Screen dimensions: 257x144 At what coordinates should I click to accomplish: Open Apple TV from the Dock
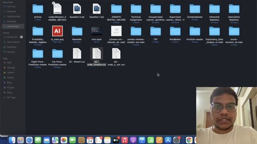[x=116, y=140]
